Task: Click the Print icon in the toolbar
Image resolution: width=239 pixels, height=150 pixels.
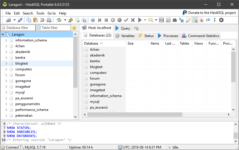Action: tap(49, 20)
